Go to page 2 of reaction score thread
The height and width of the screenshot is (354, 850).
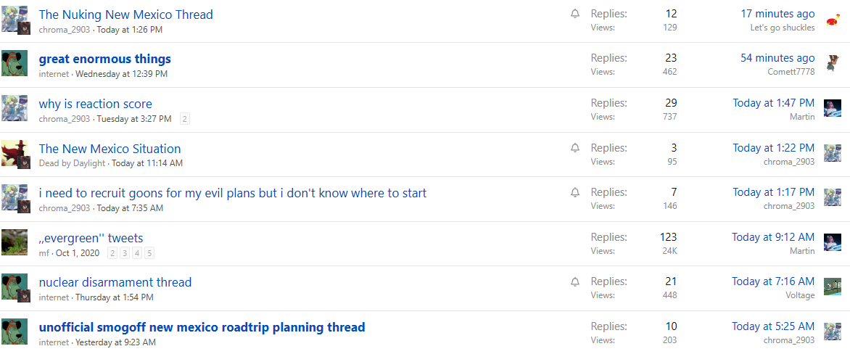click(x=185, y=119)
